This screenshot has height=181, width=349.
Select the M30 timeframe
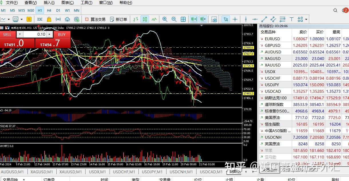(31, 11)
